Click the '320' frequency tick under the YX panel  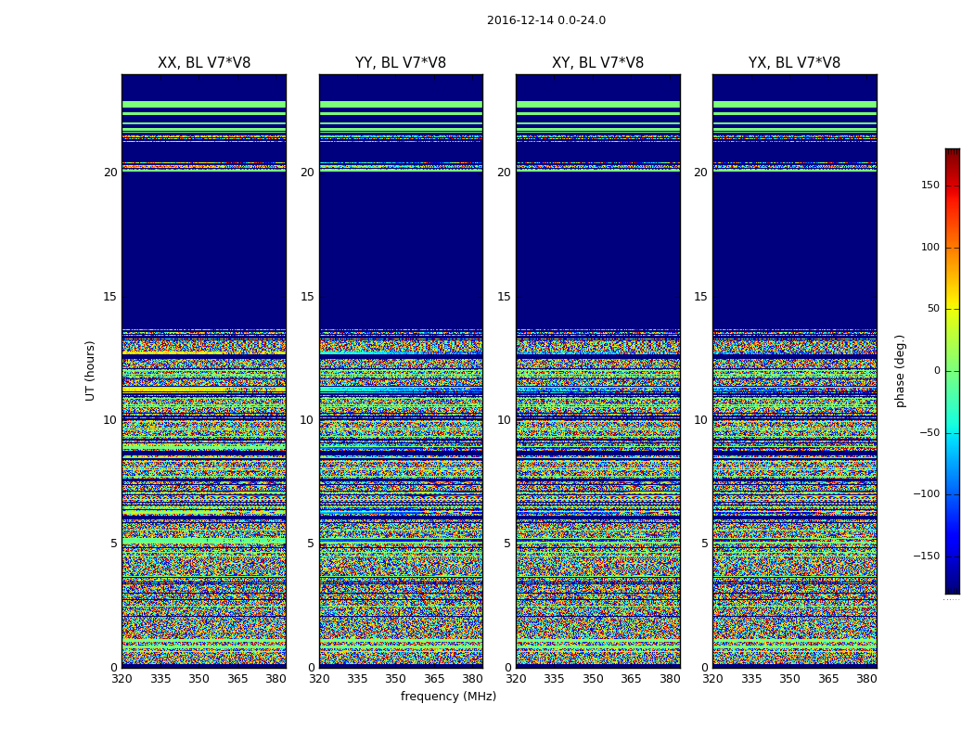pyautogui.click(x=712, y=679)
